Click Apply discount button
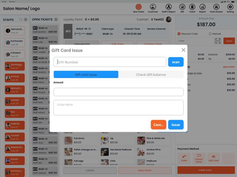The image size is (237, 177). [x=229, y=41]
